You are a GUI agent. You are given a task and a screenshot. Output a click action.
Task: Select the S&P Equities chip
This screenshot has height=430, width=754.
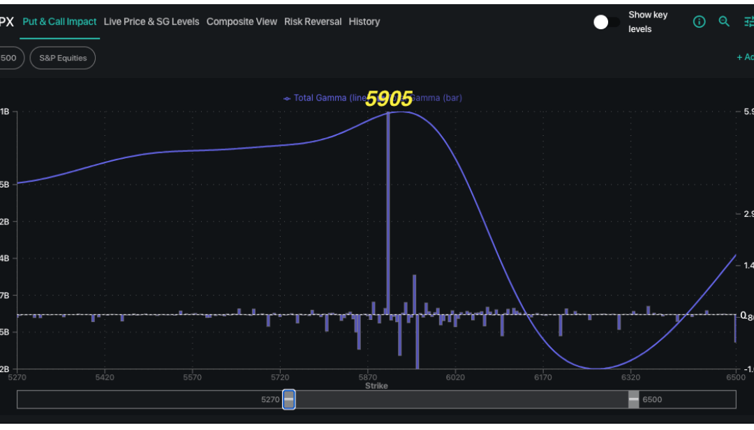pyautogui.click(x=63, y=58)
